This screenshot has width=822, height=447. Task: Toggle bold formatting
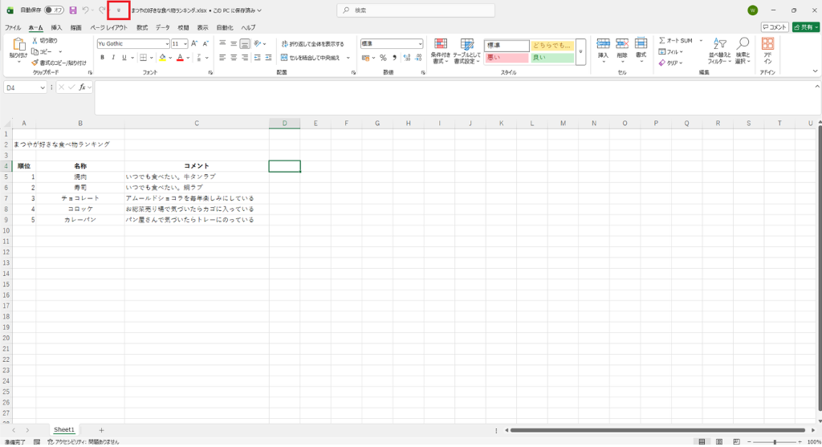click(x=102, y=58)
